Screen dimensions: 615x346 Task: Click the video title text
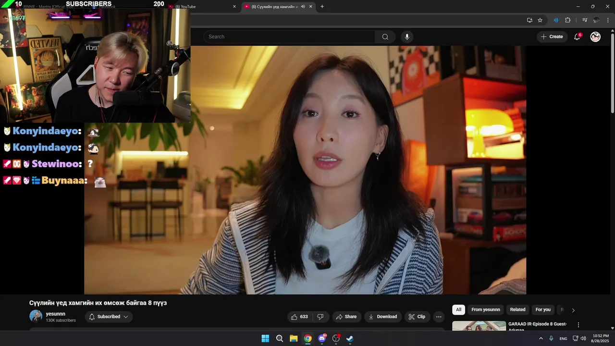point(98,303)
